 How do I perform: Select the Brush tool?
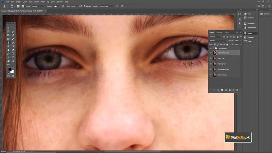(13, 39)
